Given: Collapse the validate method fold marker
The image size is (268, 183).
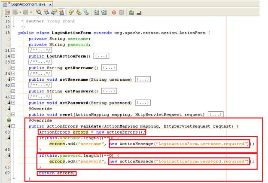Looking at the screenshot, I should pyautogui.click(x=13, y=126).
